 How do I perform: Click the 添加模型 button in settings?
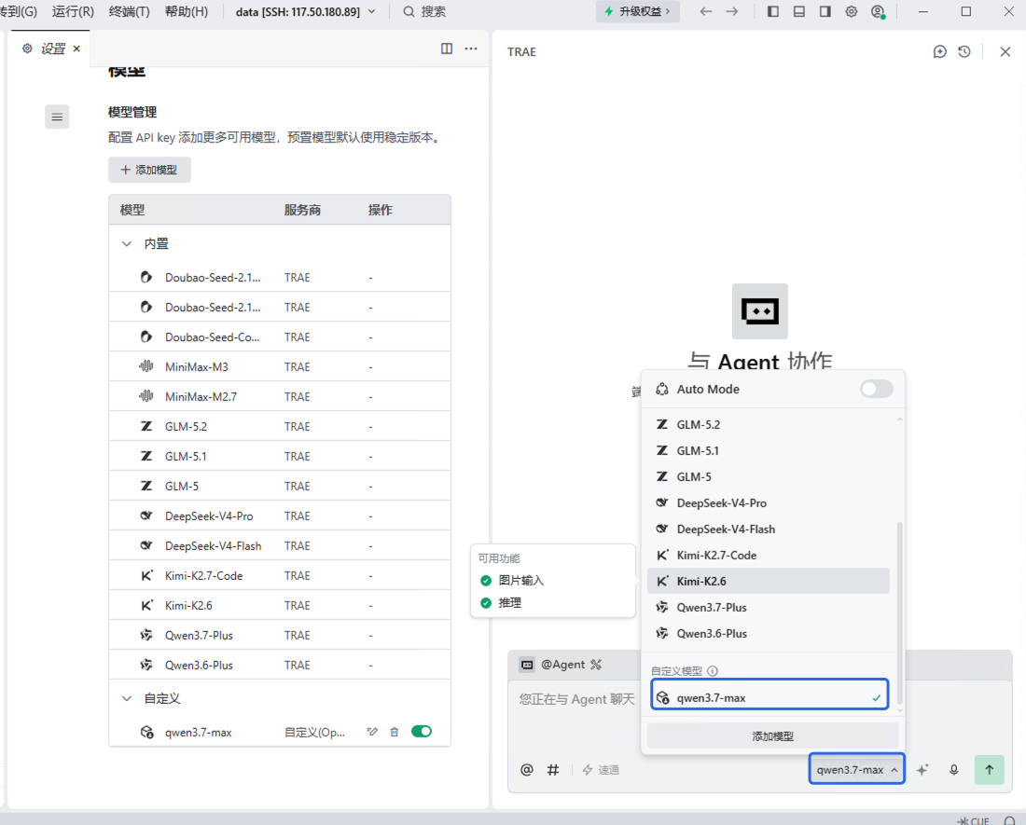pos(149,170)
